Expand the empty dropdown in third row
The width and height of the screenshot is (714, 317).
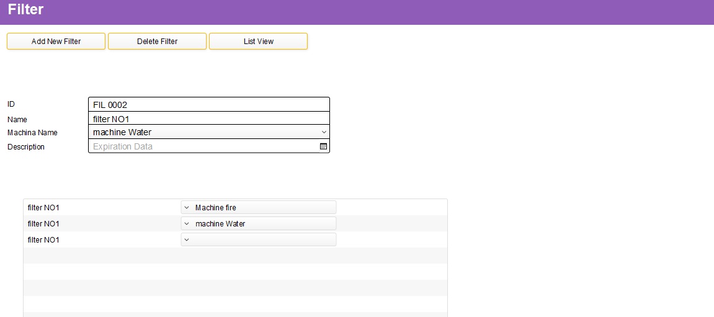pos(186,239)
